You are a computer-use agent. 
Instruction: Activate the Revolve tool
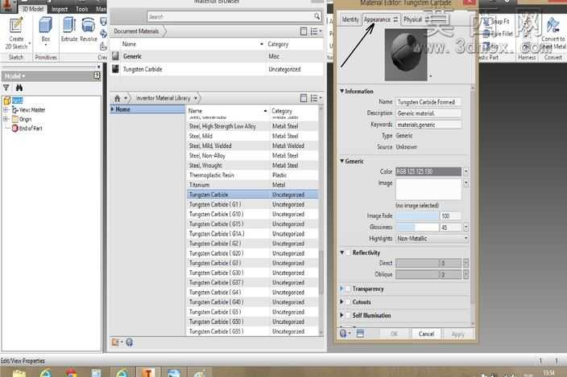(89, 30)
